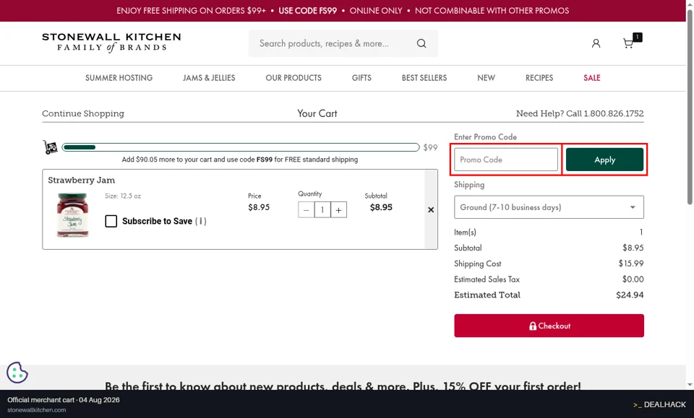This screenshot has height=418, width=694.
Task: Open the Jams & Jellies menu
Action: tap(209, 78)
